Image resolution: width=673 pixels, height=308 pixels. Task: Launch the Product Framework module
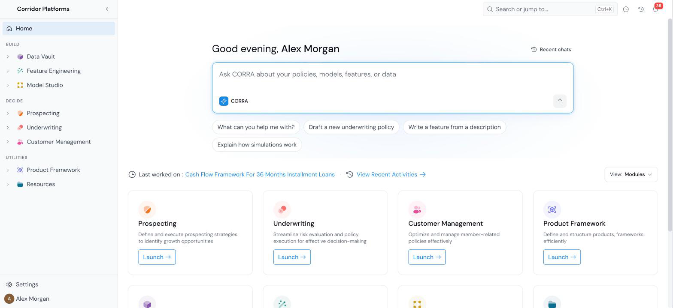coord(562,257)
